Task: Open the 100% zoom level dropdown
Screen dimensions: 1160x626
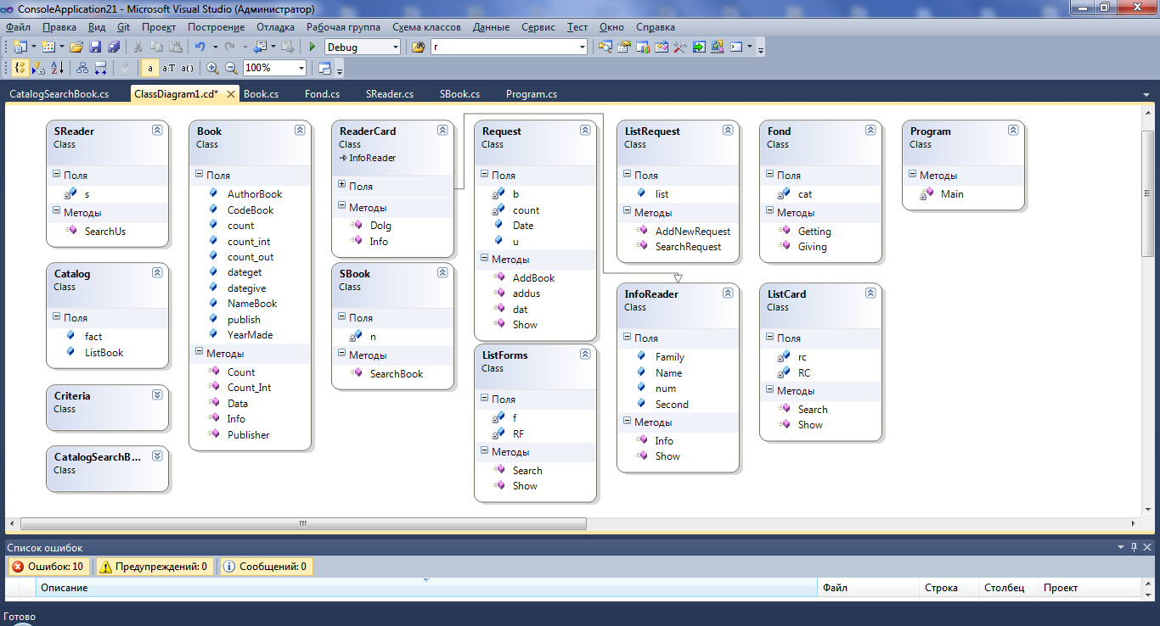Action: pos(301,69)
